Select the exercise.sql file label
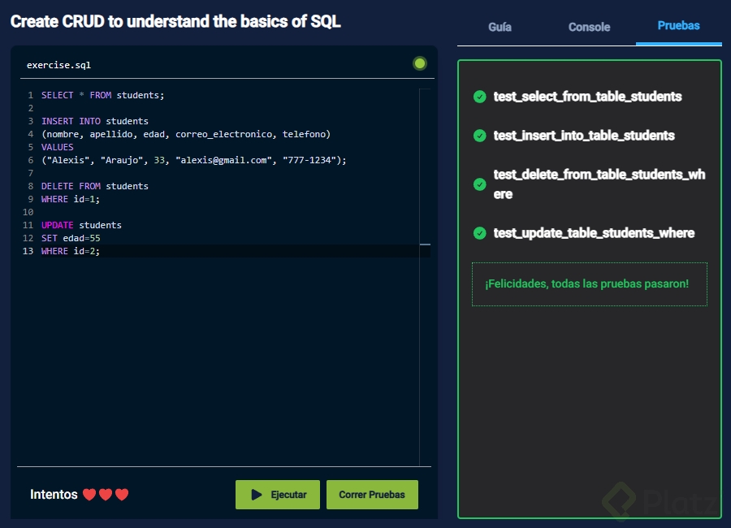This screenshot has width=731, height=528. tap(58, 65)
